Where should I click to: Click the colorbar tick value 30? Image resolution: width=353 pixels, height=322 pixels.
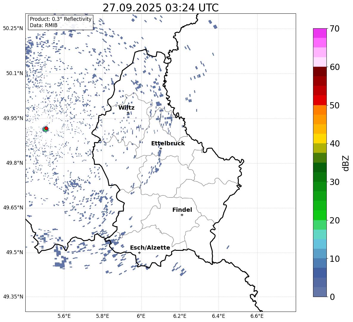click(335, 182)
